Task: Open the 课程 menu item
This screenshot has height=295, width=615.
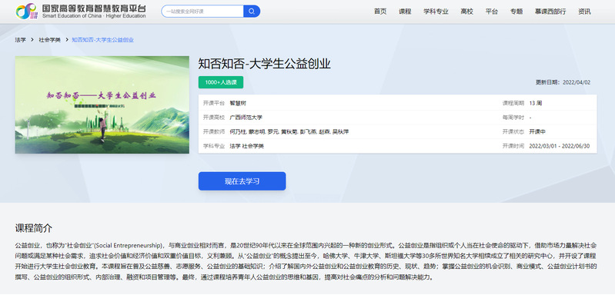Action: pos(405,12)
